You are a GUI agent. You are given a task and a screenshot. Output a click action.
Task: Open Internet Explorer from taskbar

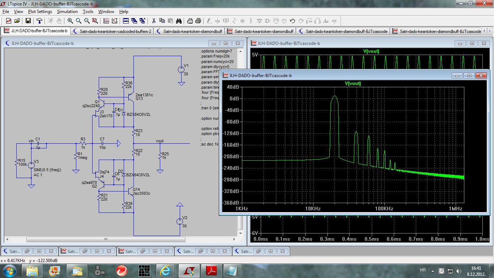(x=166, y=270)
